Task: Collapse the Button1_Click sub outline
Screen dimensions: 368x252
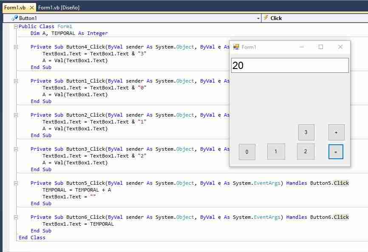Action: (x=16, y=81)
